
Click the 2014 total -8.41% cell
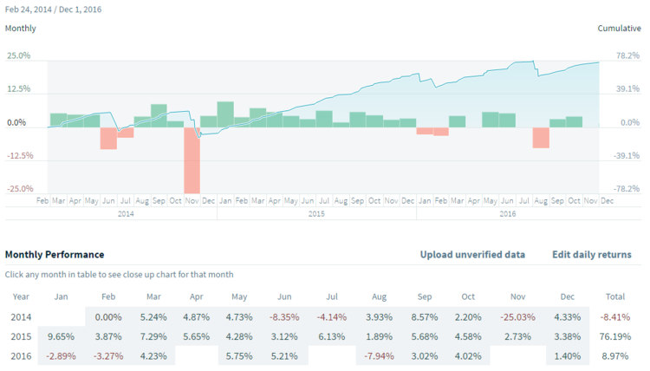pyautogui.click(x=615, y=317)
